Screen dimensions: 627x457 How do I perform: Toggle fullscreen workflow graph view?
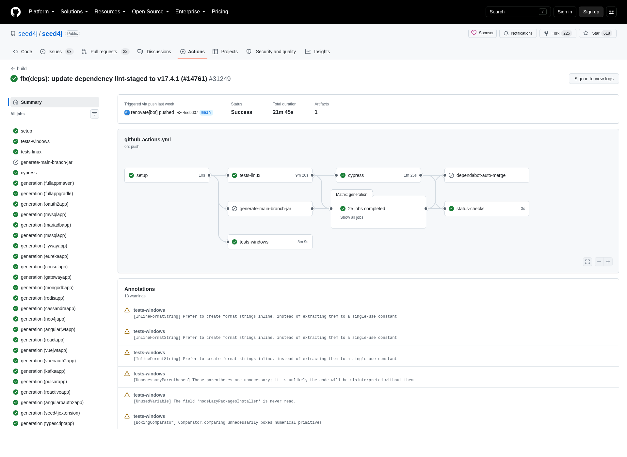click(587, 262)
